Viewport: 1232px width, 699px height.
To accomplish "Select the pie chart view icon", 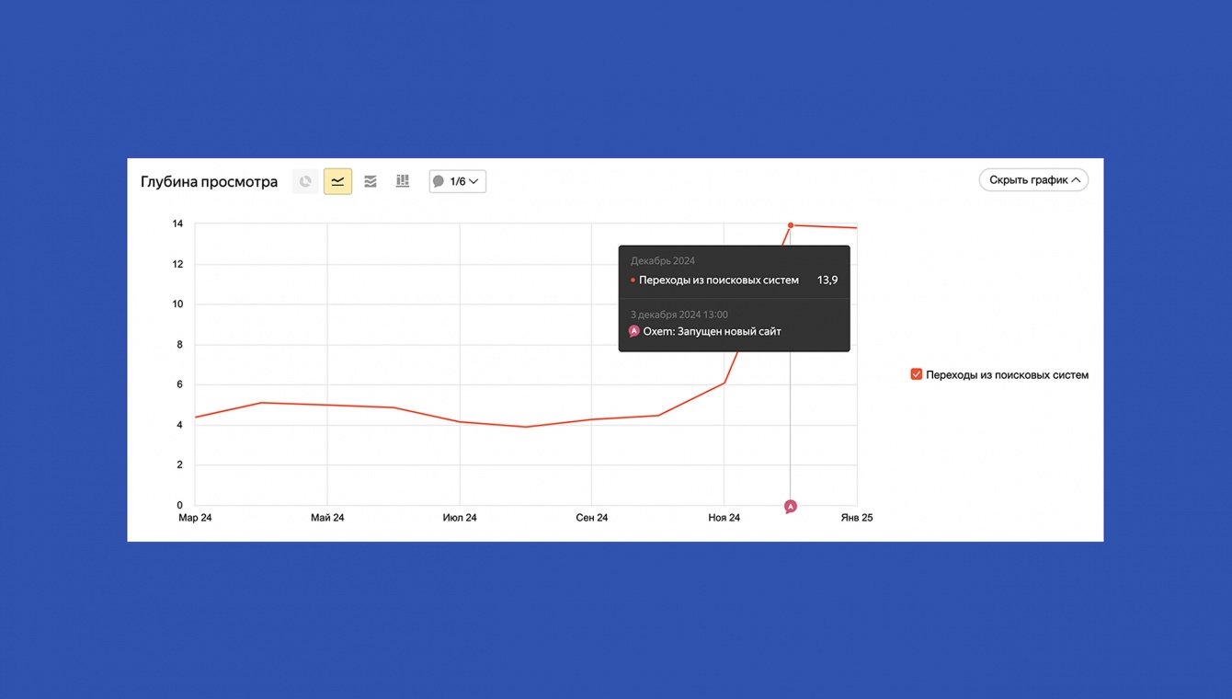I will (x=305, y=181).
